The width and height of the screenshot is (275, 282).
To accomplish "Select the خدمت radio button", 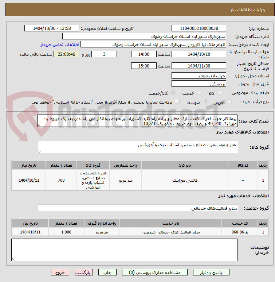I will click(199, 93).
